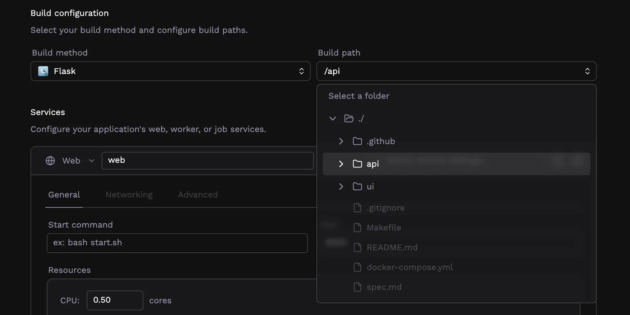The width and height of the screenshot is (630, 315).
Task: Click the .github folder icon
Action: 357,141
